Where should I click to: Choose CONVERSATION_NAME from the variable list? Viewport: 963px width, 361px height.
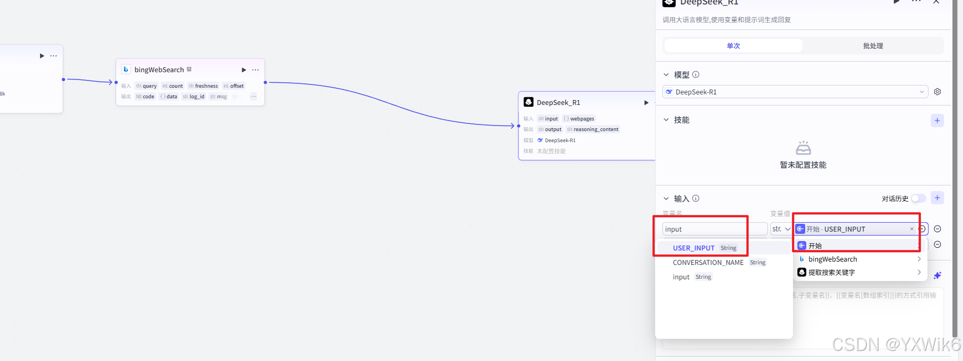click(724, 262)
